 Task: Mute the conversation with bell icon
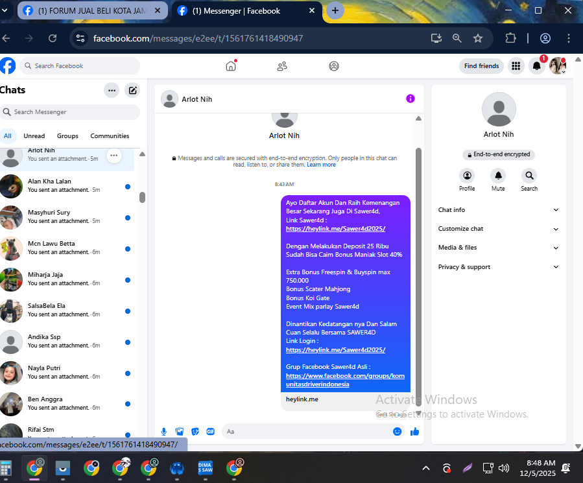[498, 176]
